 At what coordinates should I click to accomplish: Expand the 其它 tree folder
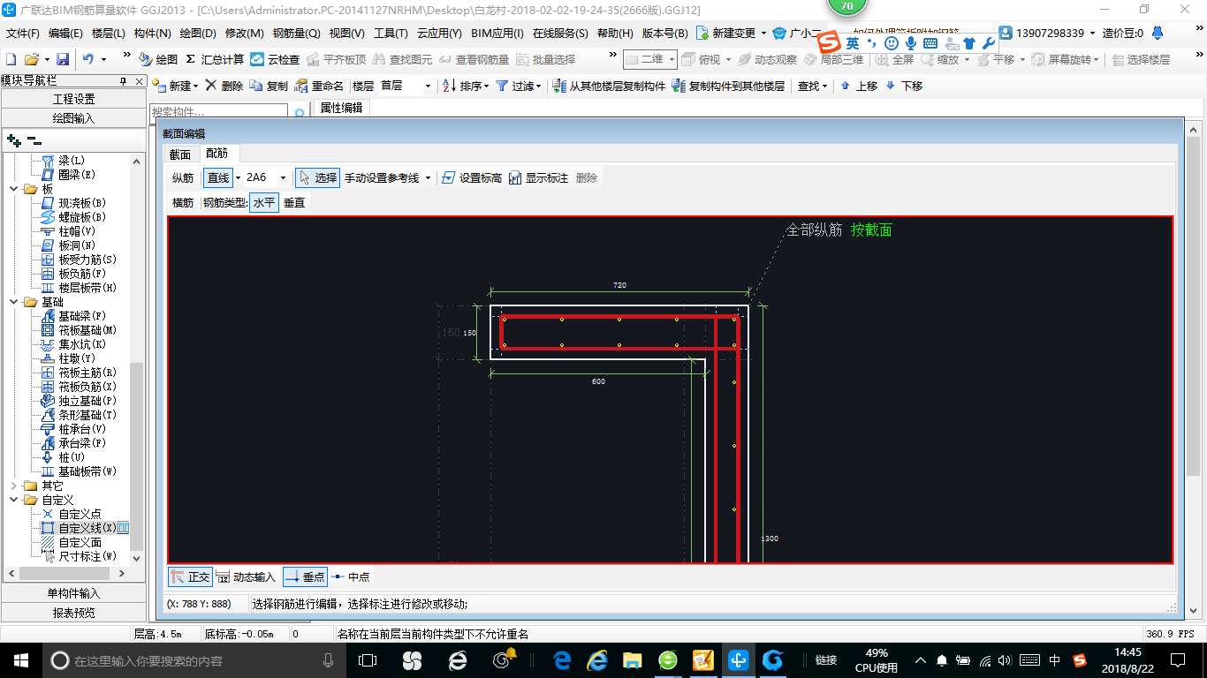click(13, 486)
